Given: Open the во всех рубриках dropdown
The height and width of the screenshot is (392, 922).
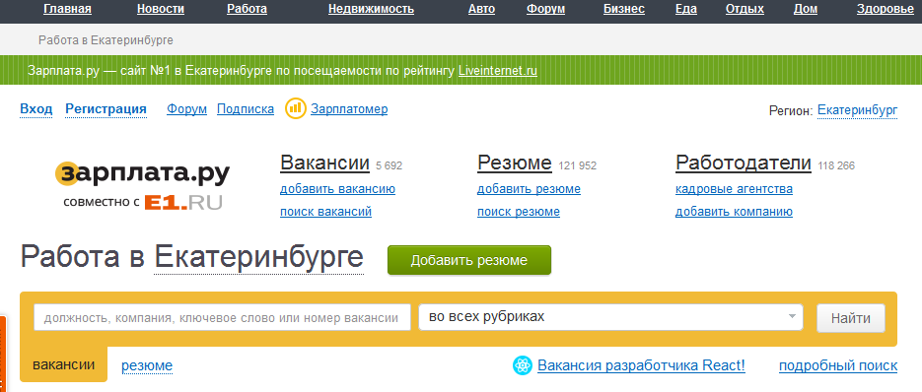Looking at the screenshot, I should click(610, 317).
